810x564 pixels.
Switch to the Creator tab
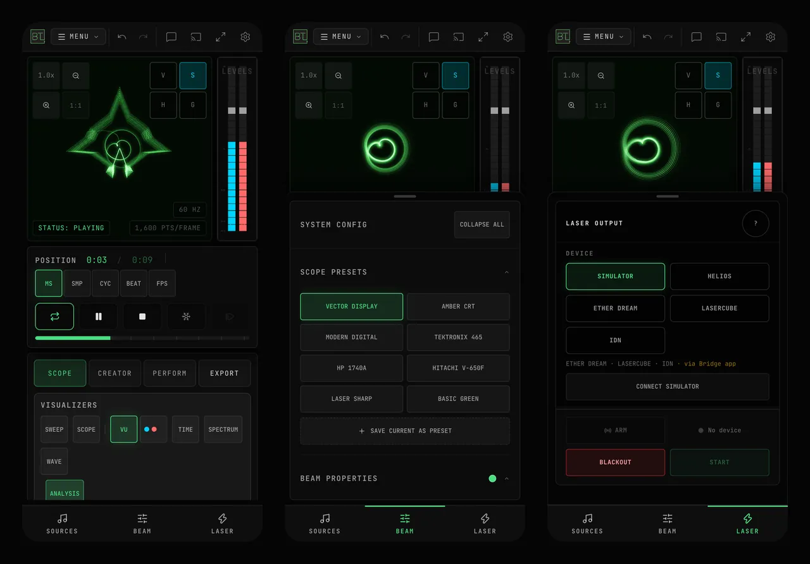(x=115, y=373)
